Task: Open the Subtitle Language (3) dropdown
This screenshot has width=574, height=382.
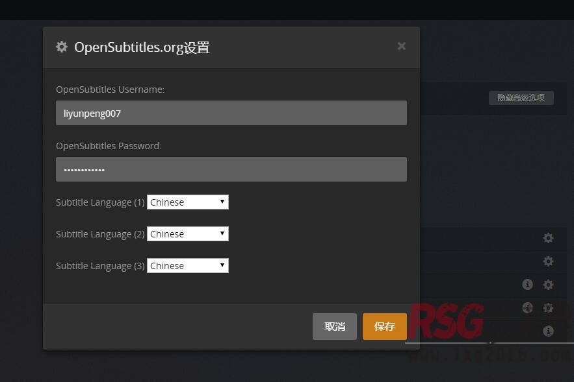Action: click(x=188, y=266)
